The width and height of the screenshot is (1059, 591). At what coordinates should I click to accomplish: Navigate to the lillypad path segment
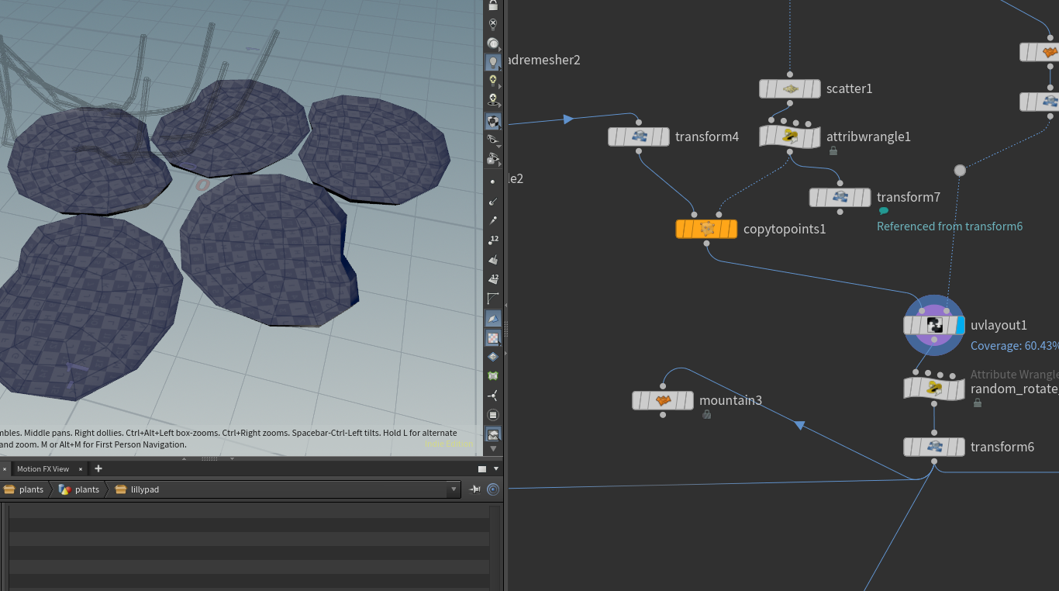click(x=137, y=489)
